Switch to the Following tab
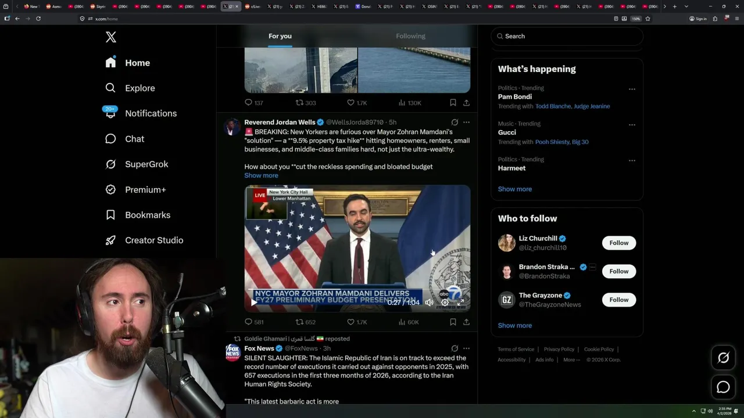744x418 pixels. point(410,36)
